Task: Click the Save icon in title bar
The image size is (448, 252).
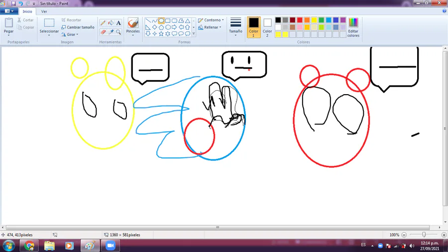Action: coord(13,3)
